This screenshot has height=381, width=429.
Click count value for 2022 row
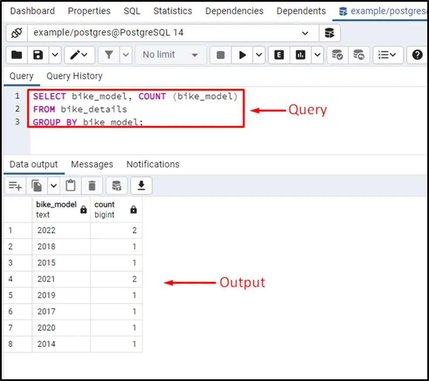(116, 230)
